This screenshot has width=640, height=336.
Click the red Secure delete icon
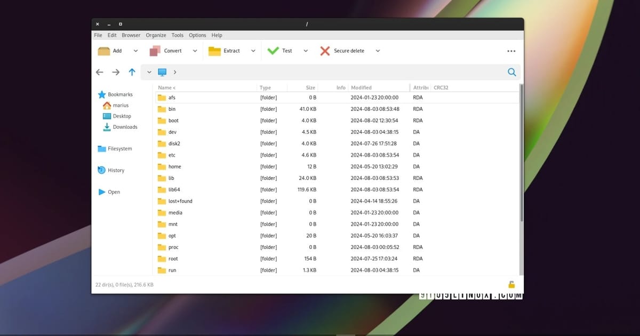(325, 51)
